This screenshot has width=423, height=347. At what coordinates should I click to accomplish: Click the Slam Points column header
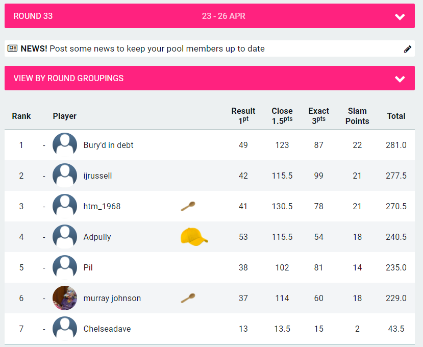tap(357, 116)
